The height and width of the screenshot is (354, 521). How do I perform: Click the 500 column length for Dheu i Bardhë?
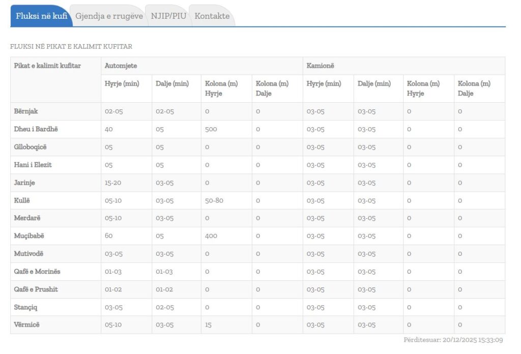click(x=211, y=129)
